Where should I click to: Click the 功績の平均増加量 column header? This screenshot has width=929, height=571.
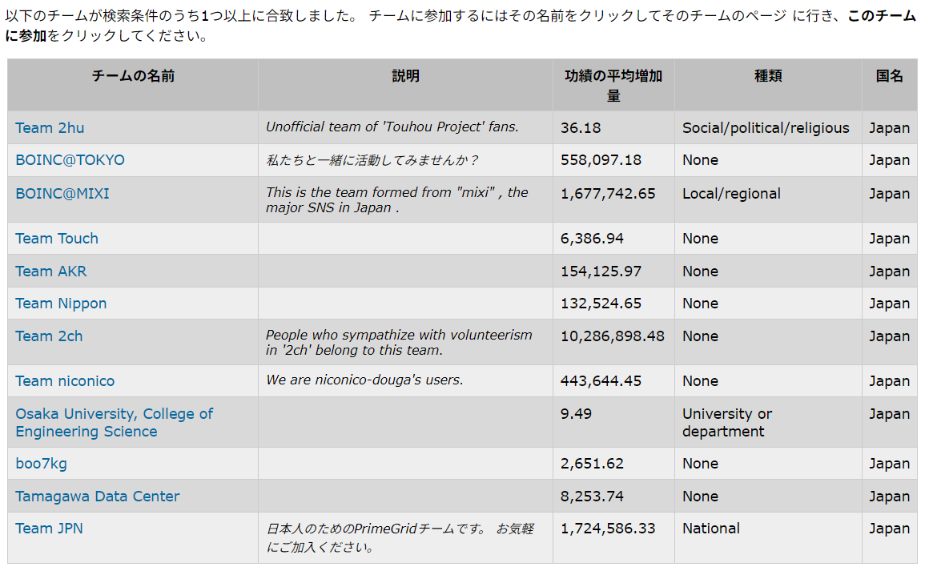tap(612, 84)
